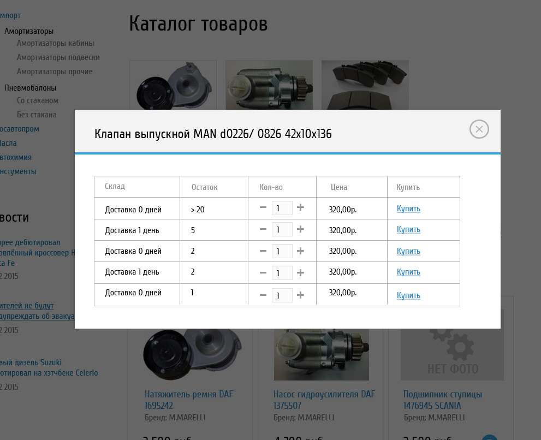Open product link Насос гидроусилителя DAF 1375507

coord(324,400)
